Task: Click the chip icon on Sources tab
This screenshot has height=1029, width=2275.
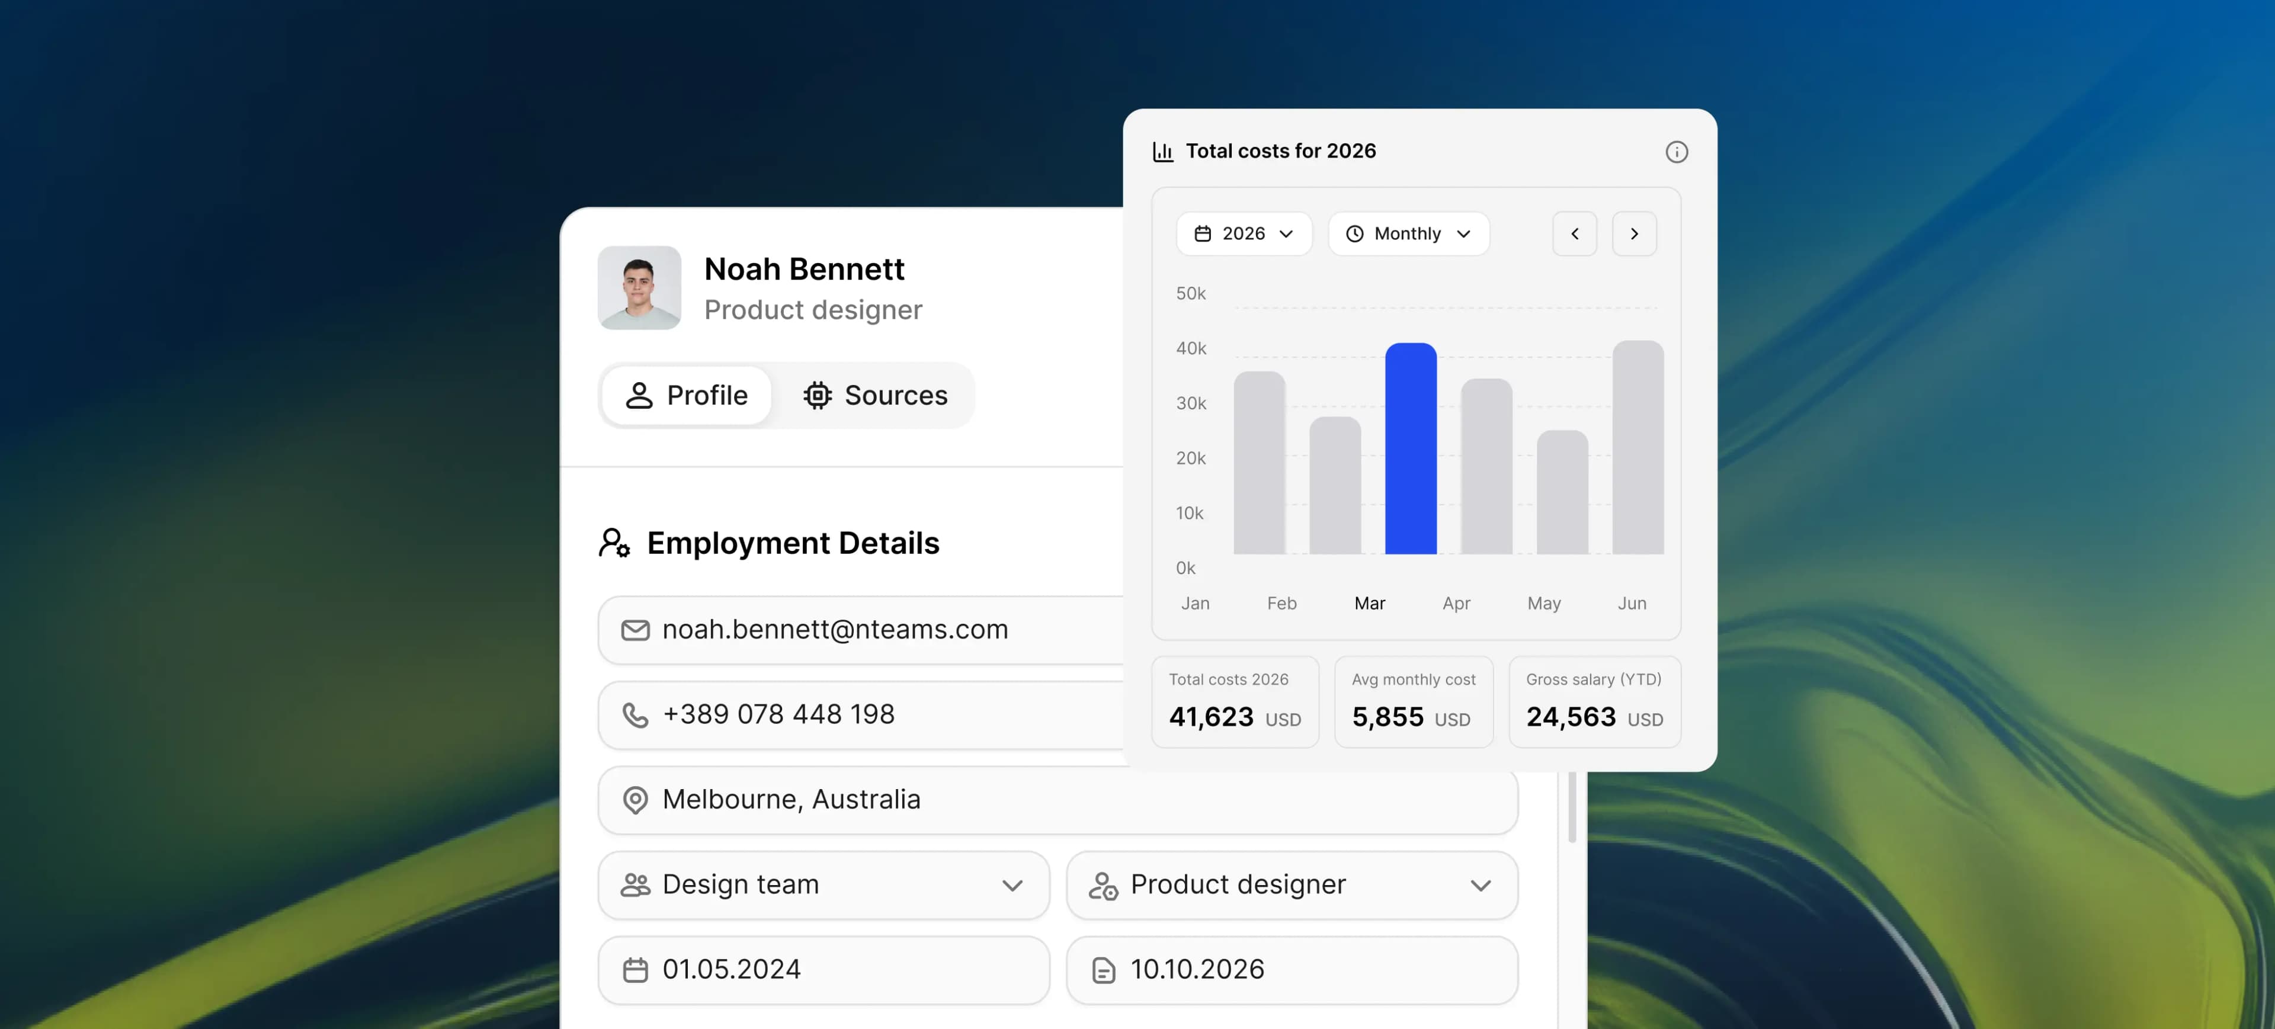Action: 818,396
